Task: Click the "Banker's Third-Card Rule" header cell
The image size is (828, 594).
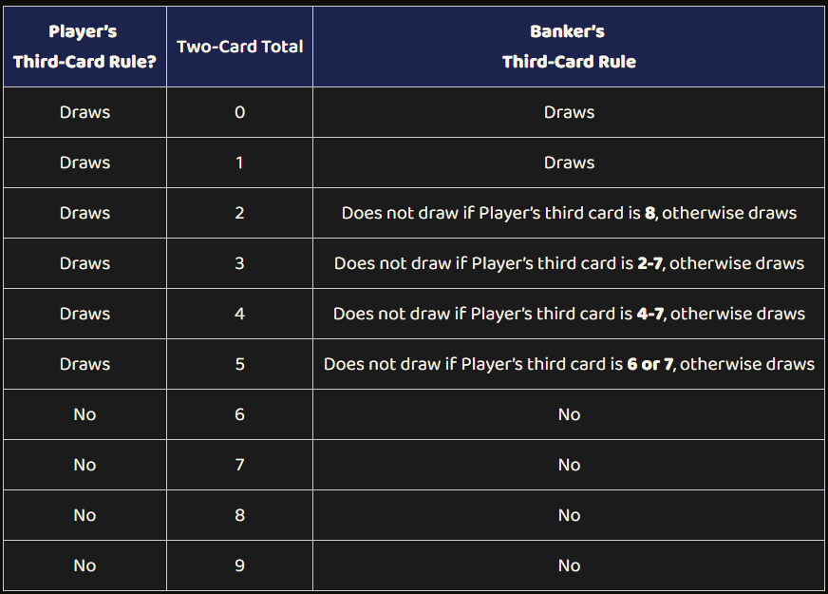Action: click(x=569, y=47)
